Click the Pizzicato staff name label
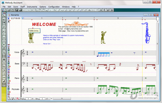This screenshot has width=162, height=103. [15, 89]
